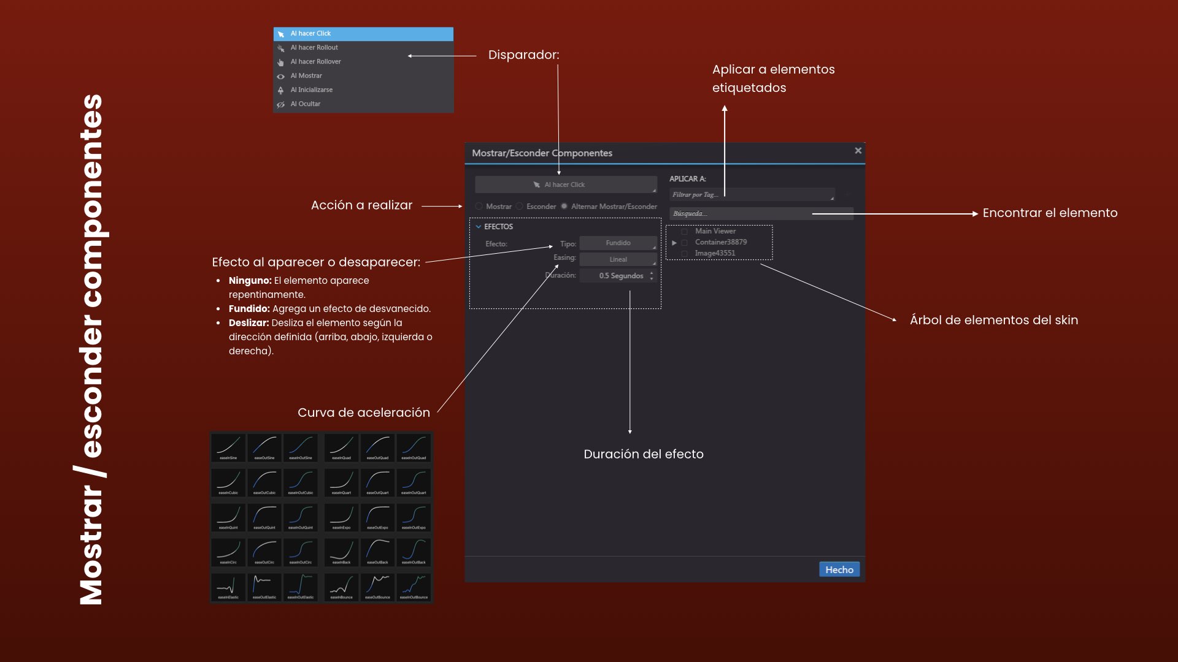Viewport: 1178px width, 662px height.
Task: Pick the easeOutBounce easing curve icon
Action: (x=377, y=587)
